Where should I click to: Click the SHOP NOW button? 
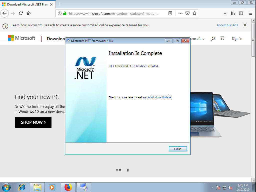tap(33, 122)
